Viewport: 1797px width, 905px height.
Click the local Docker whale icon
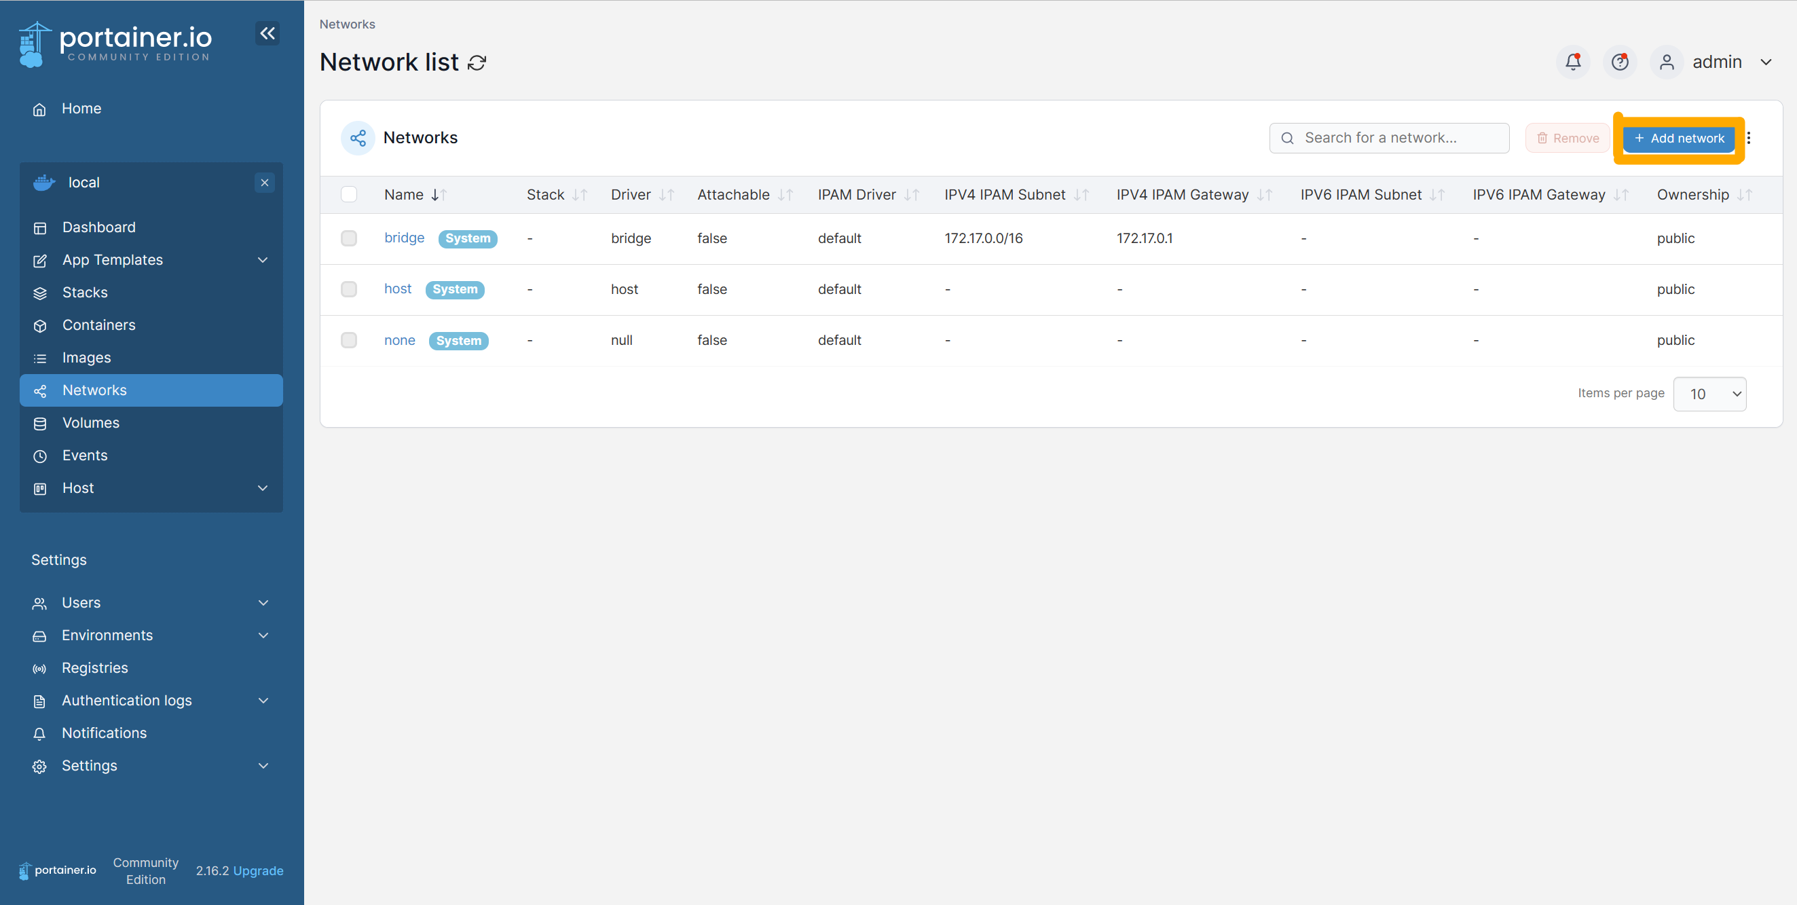(44, 183)
